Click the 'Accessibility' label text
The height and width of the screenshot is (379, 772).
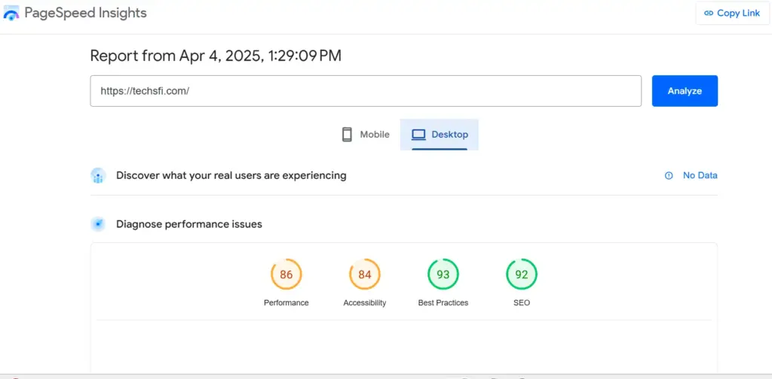(x=365, y=303)
